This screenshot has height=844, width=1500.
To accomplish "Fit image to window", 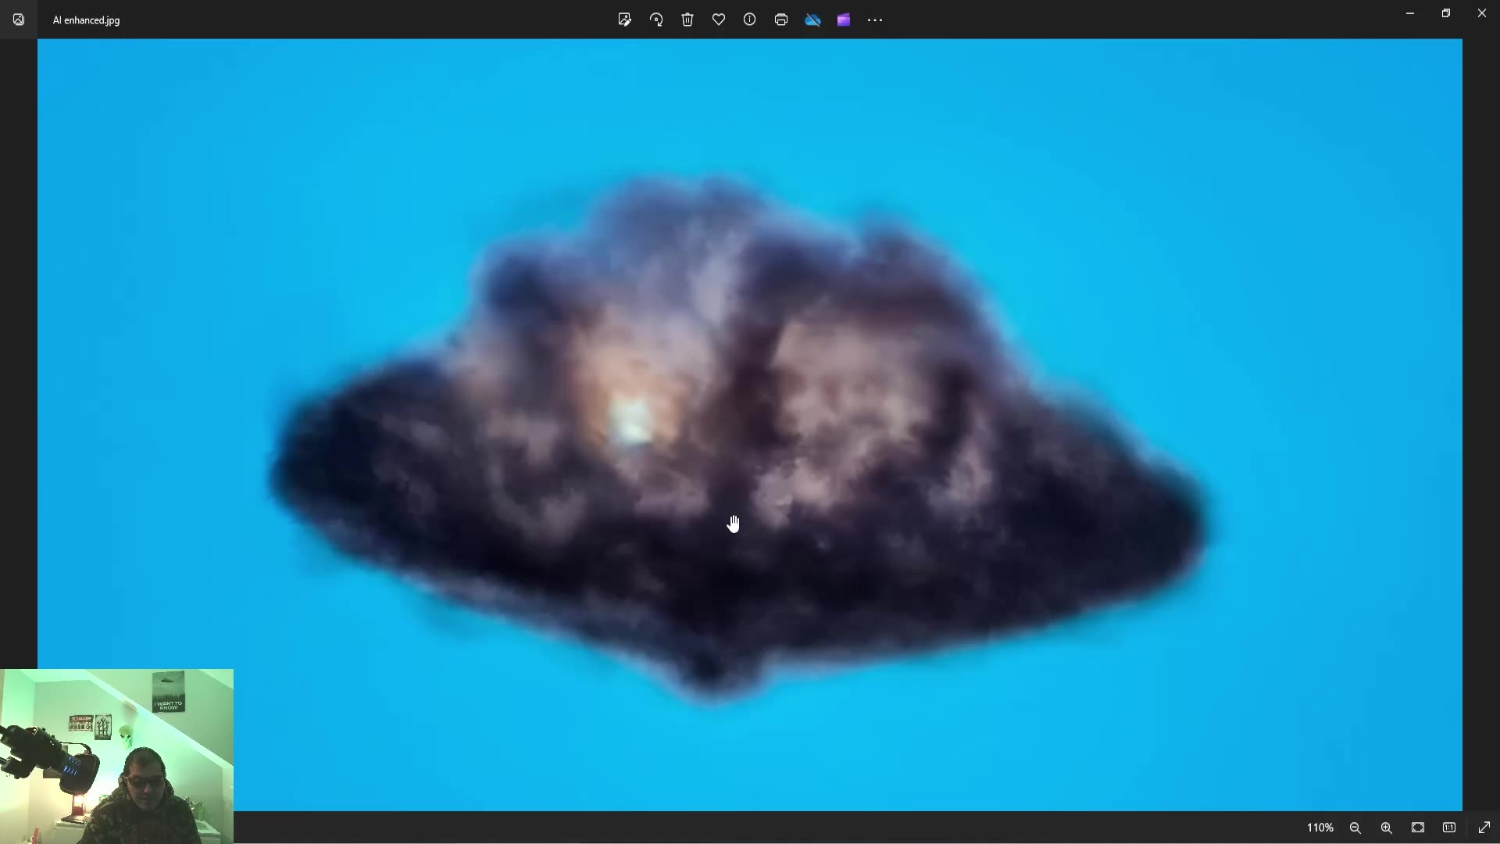I will pyautogui.click(x=1418, y=828).
